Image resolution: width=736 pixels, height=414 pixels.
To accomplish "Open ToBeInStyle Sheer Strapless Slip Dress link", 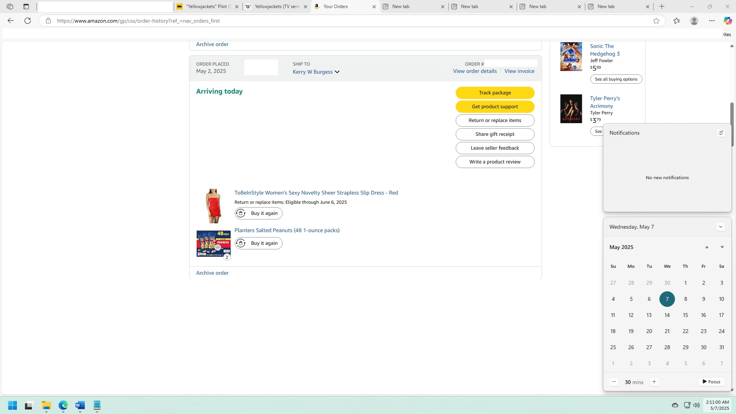I will click(x=316, y=193).
